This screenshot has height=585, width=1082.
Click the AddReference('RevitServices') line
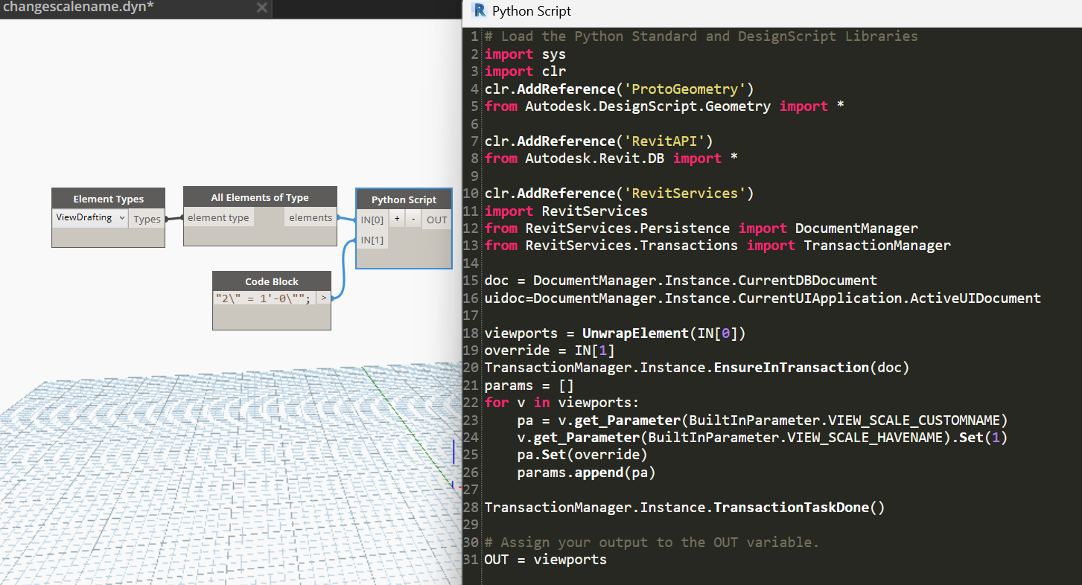pyautogui.click(x=619, y=194)
